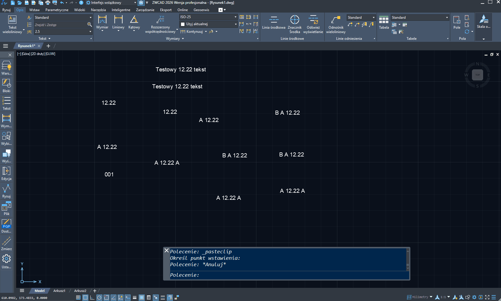The width and height of the screenshot is (501, 301).
Task: Add a new drawing tab with plus
Action: 48,46
